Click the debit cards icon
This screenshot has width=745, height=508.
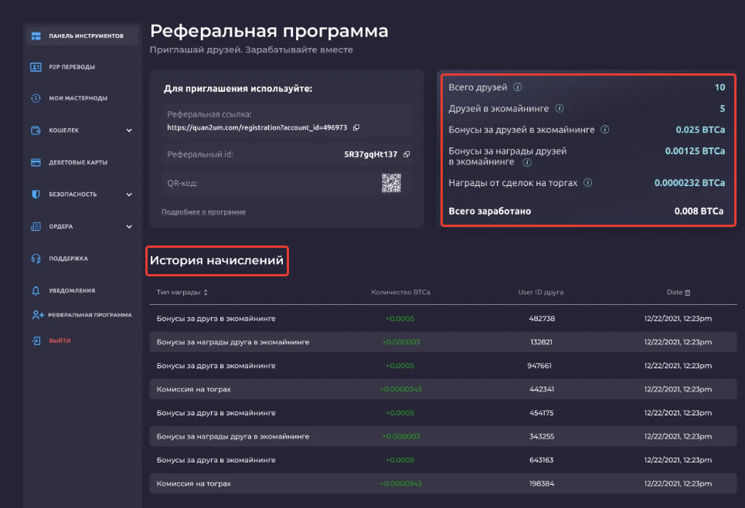click(x=36, y=162)
